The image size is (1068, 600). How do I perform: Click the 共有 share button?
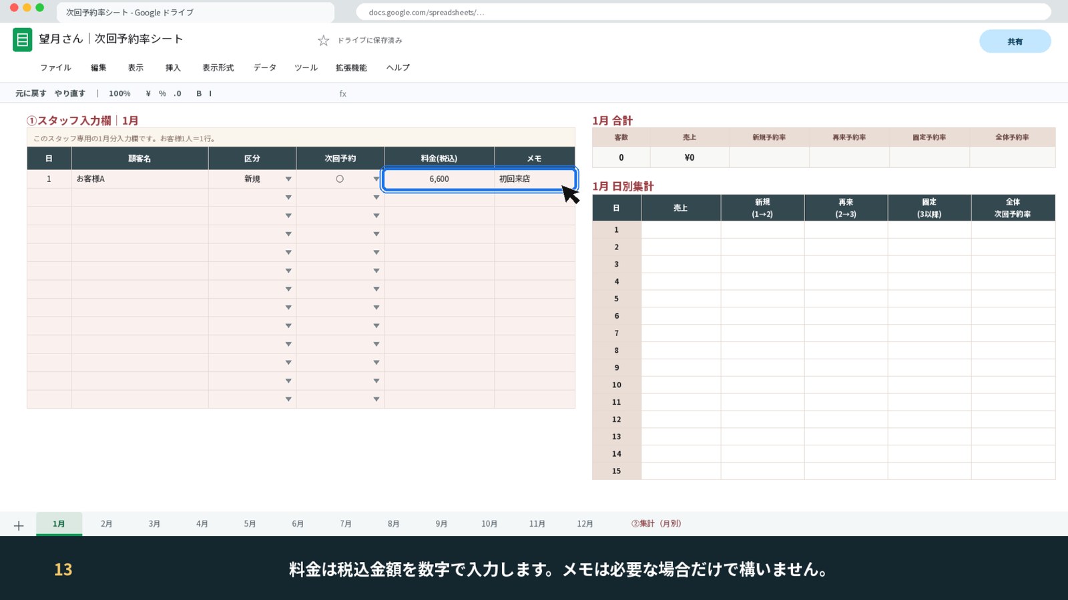(1015, 41)
